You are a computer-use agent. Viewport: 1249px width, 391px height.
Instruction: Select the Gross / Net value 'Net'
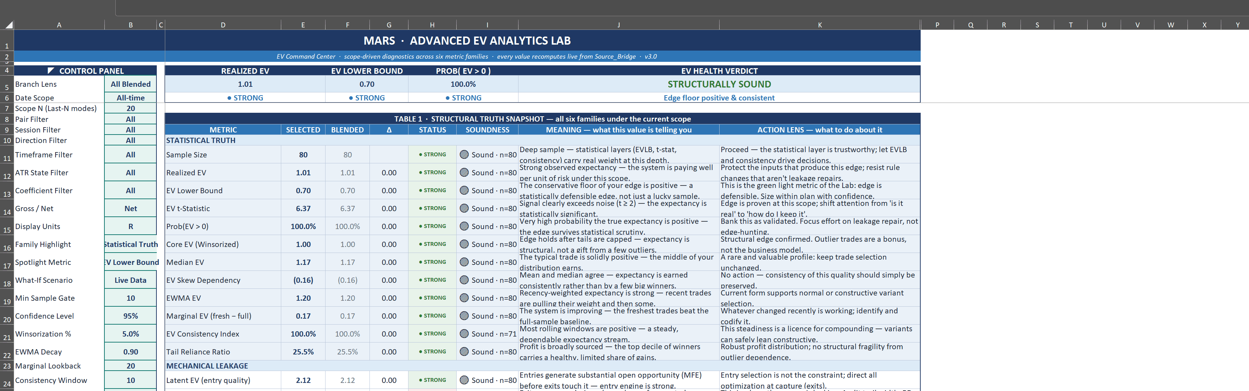[x=130, y=208]
